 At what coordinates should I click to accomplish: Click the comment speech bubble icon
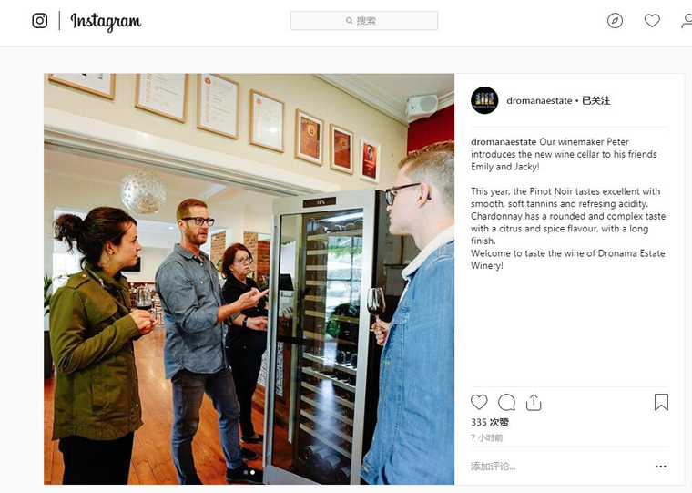506,403
